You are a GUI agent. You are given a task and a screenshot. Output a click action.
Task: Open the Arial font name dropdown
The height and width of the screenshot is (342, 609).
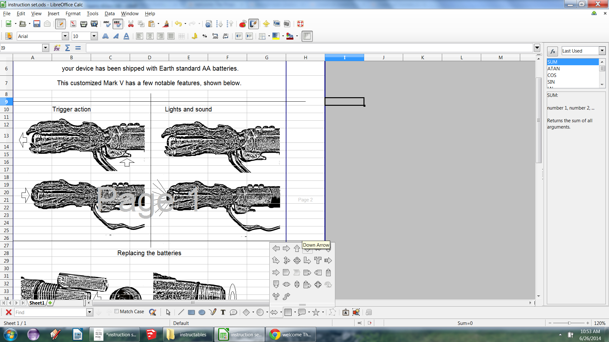(x=65, y=36)
